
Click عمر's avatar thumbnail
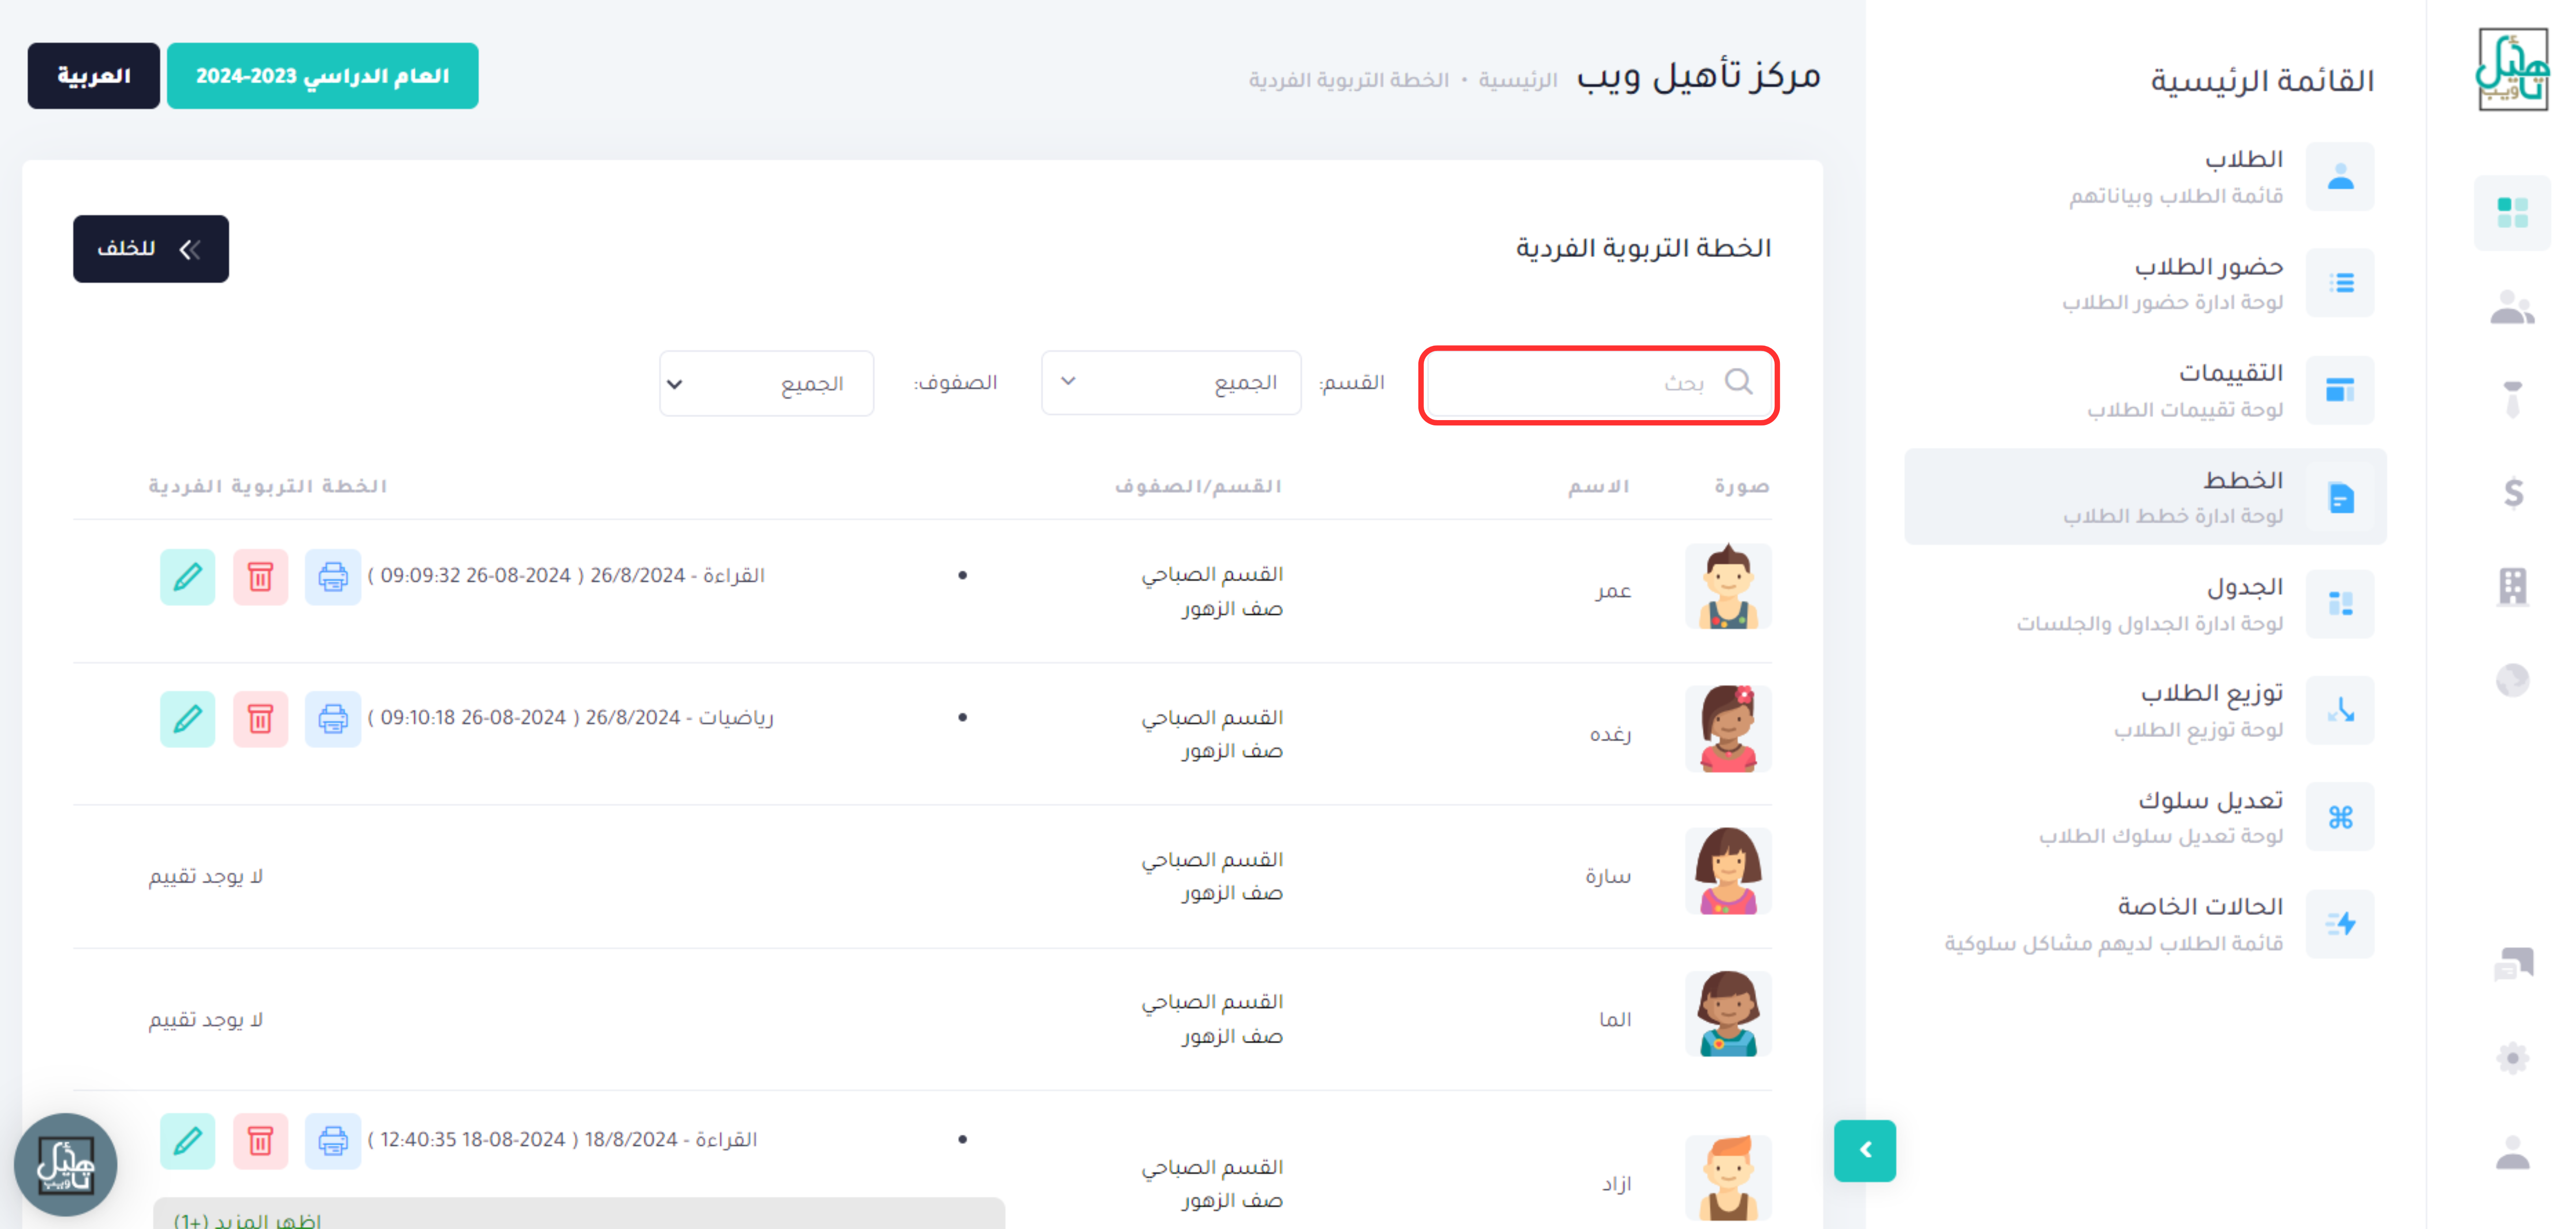(x=1727, y=586)
